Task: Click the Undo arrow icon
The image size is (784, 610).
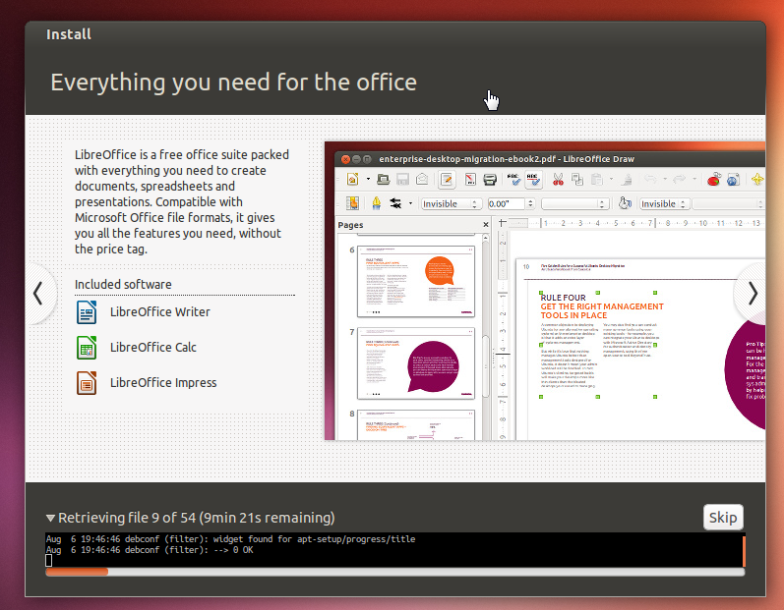Action: [650, 179]
